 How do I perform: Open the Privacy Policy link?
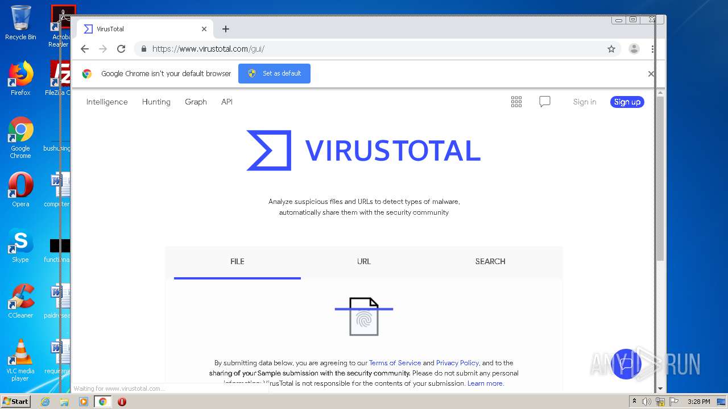[457, 363]
